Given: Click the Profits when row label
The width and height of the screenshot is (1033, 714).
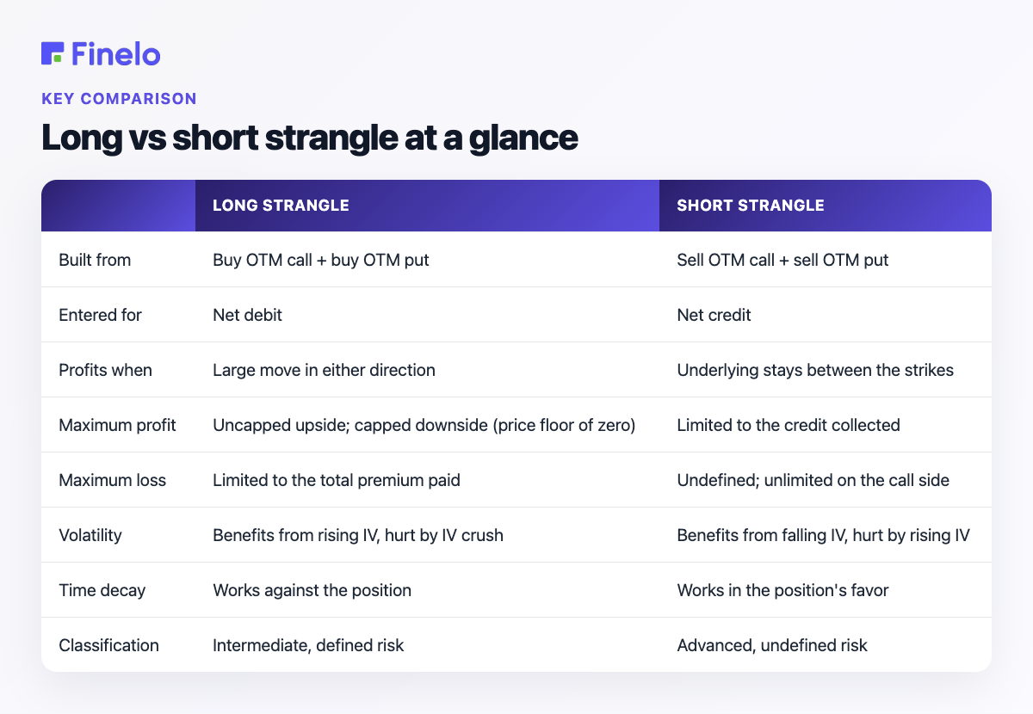Looking at the screenshot, I should (x=105, y=370).
